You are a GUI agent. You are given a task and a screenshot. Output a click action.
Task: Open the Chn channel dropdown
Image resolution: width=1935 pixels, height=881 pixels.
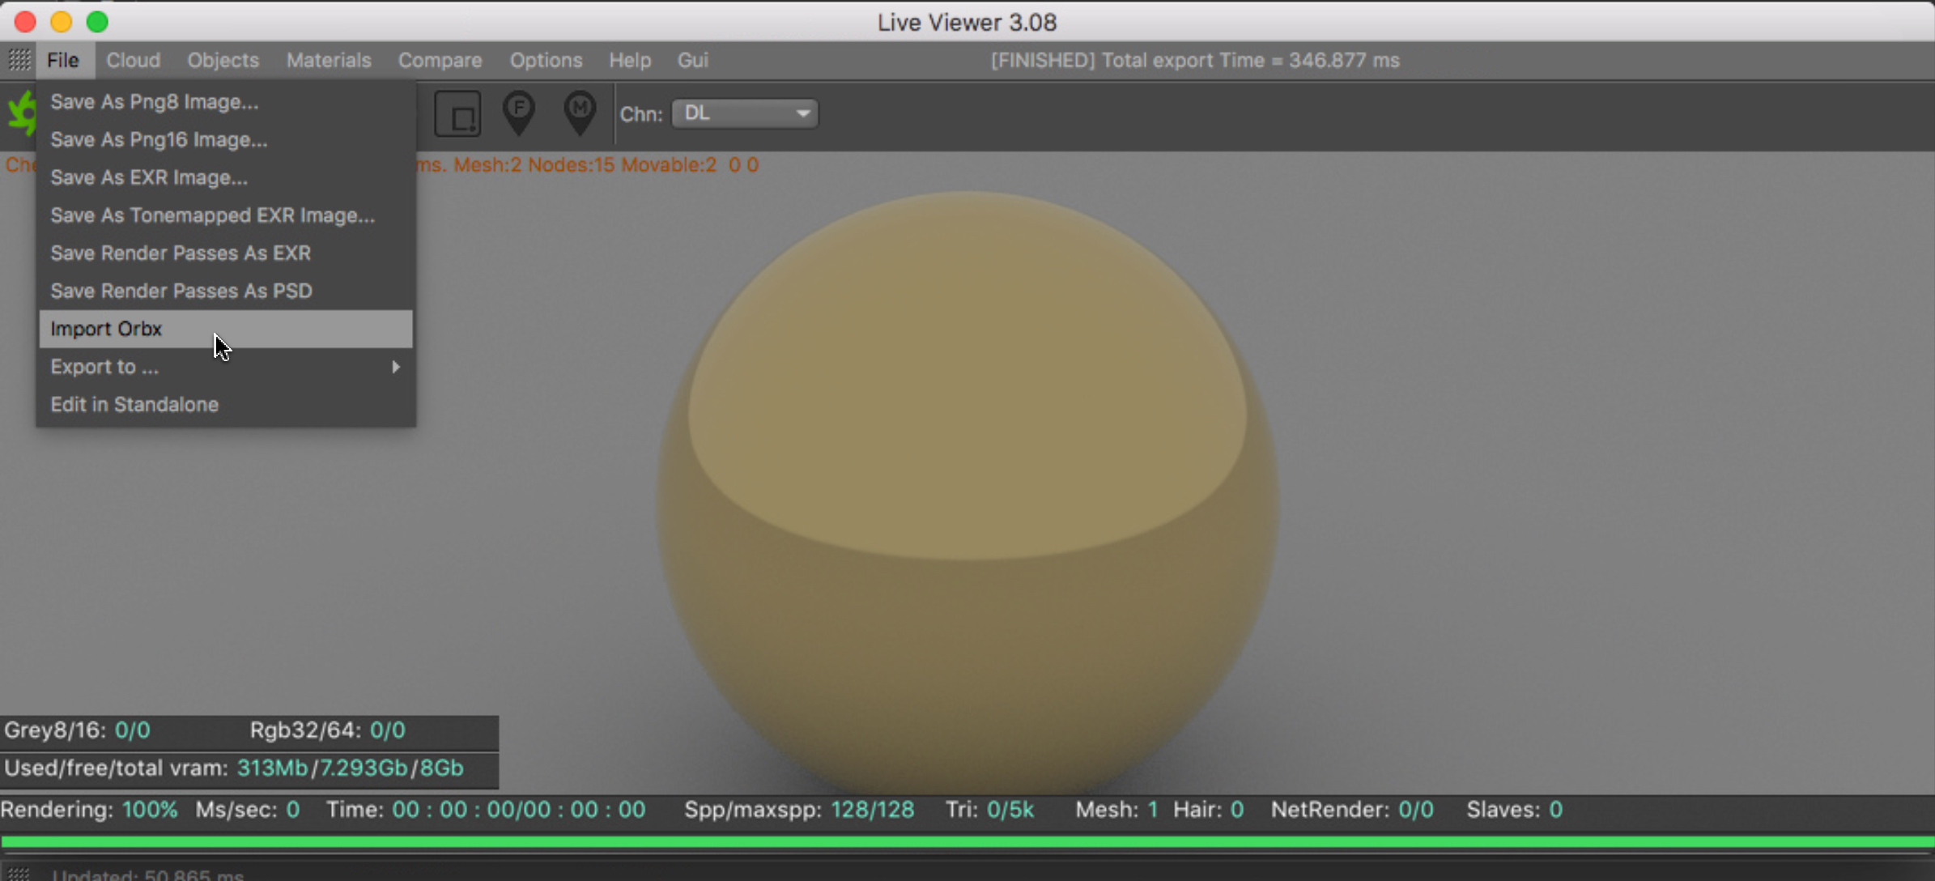tap(745, 113)
